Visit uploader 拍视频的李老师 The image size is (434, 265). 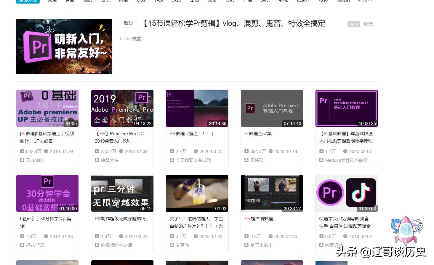tap(116, 245)
